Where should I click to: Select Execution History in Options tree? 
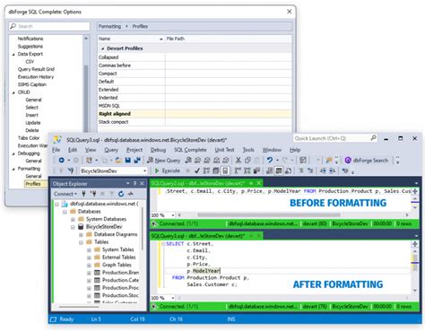[36, 77]
